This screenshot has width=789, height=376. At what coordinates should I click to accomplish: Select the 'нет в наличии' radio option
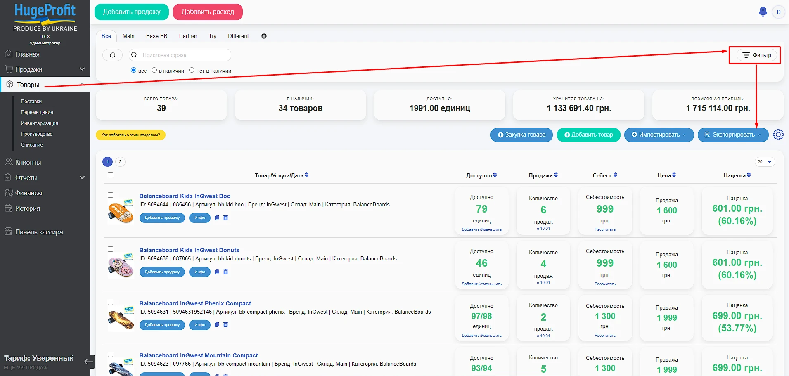tap(192, 70)
